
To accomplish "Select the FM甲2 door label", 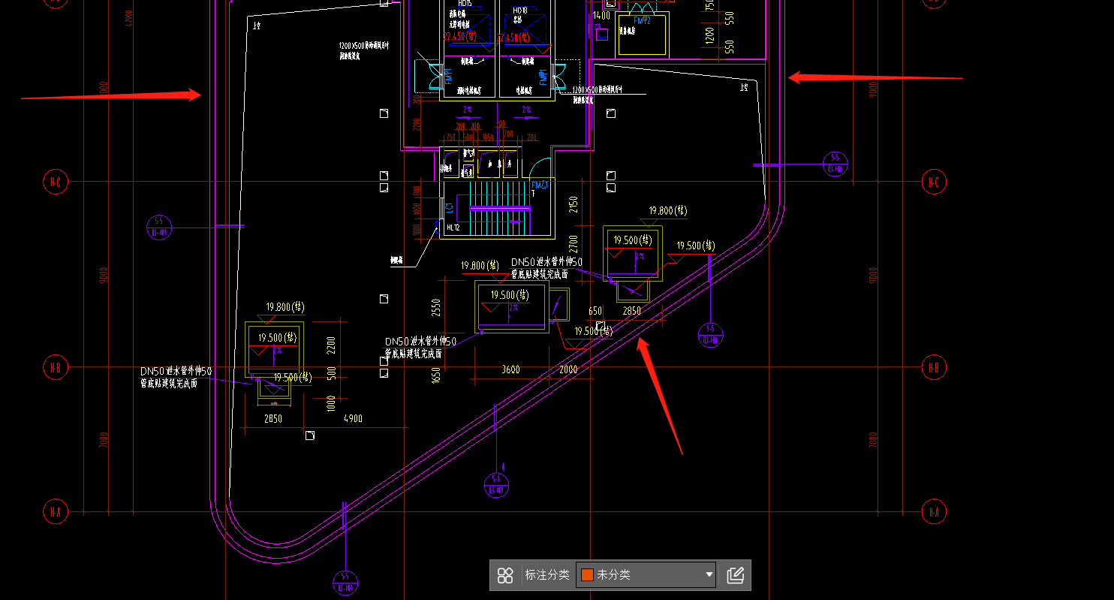I will [642, 20].
